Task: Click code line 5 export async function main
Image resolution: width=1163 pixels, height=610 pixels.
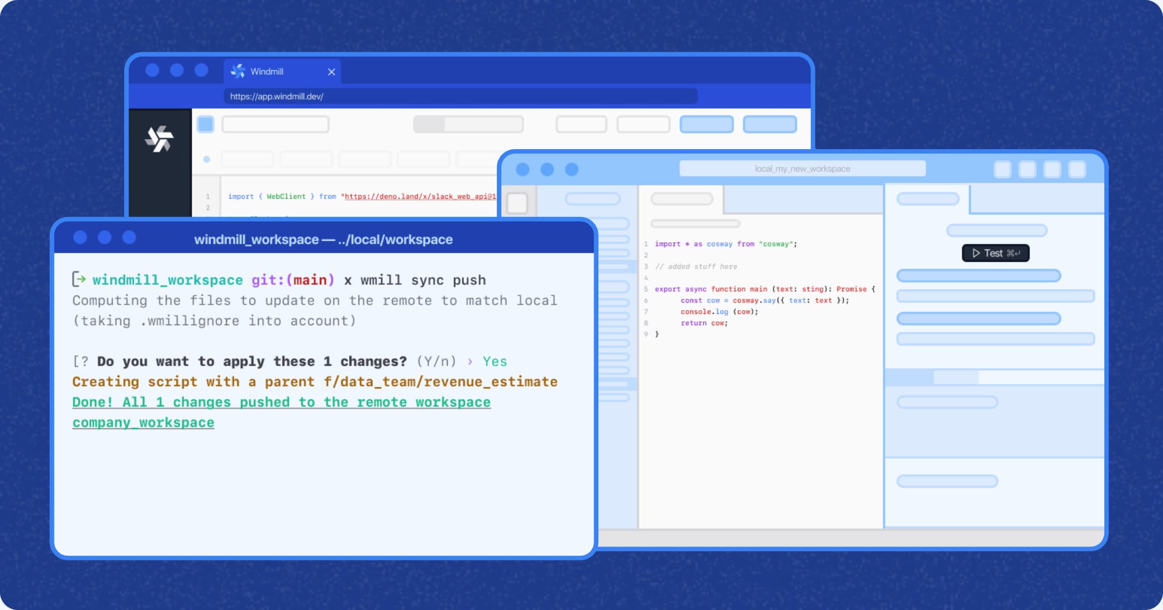Action: (764, 289)
